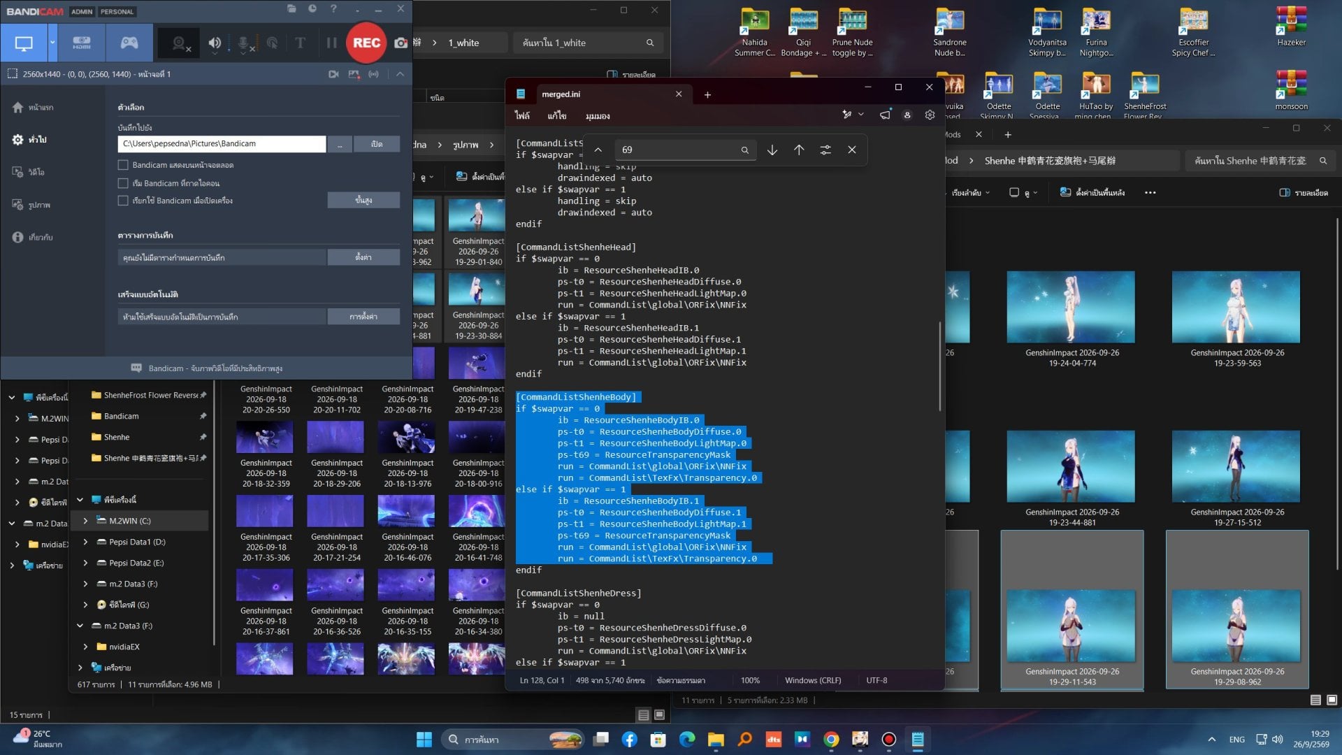
Task: Enable Bandicam always on top checkbox
Action: point(123,165)
